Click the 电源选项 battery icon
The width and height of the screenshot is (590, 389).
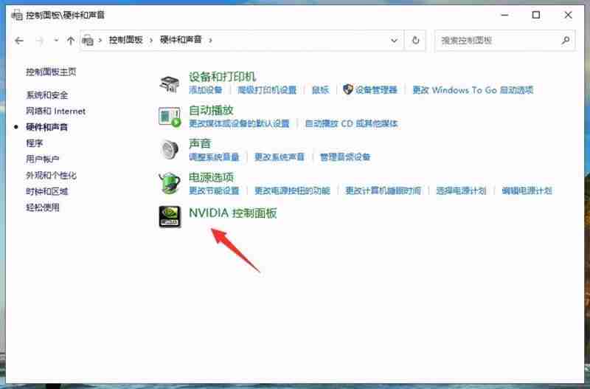[x=170, y=183]
